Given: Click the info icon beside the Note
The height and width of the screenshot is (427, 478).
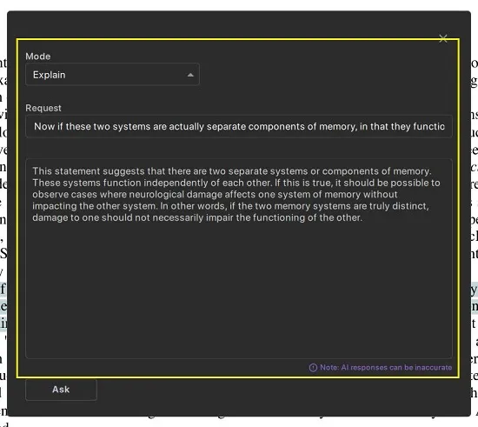Looking at the screenshot, I should pyautogui.click(x=313, y=368).
